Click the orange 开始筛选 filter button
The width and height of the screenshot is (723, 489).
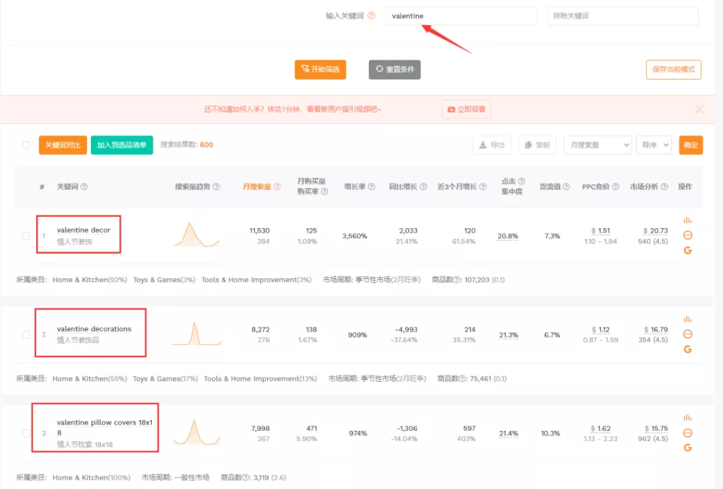[321, 70]
